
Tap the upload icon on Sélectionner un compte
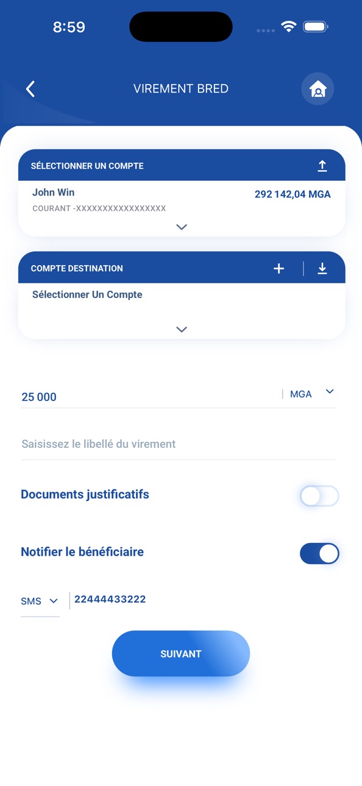coord(322,166)
